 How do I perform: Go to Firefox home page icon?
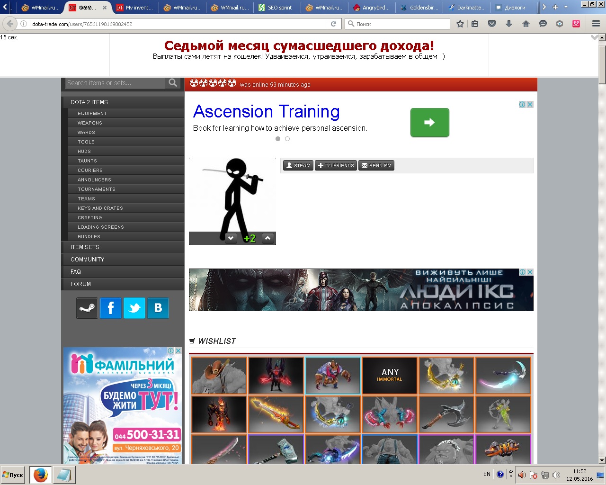(526, 24)
